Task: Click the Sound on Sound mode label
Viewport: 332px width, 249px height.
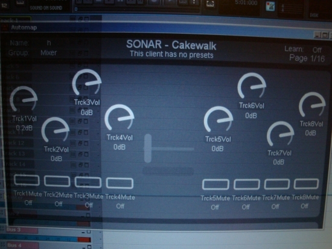Action: [x=46, y=8]
